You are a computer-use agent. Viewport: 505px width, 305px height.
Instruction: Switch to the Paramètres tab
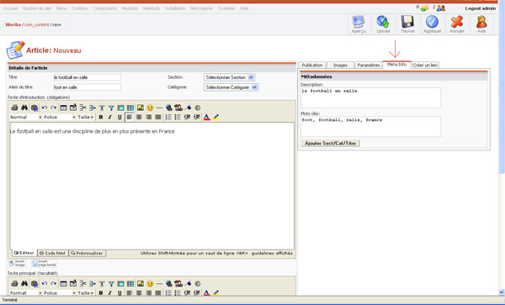369,66
